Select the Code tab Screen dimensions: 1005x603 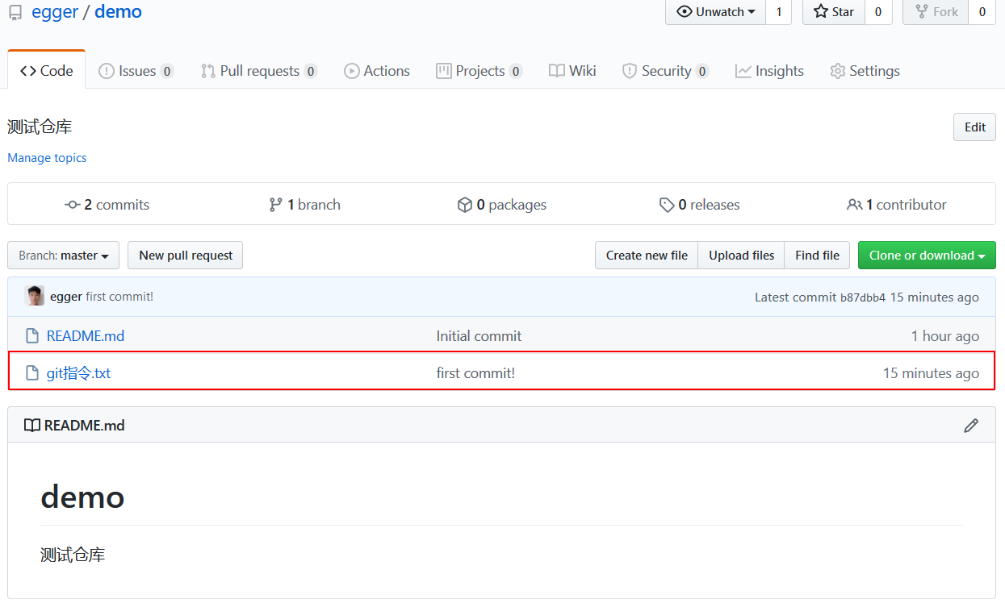click(46, 71)
